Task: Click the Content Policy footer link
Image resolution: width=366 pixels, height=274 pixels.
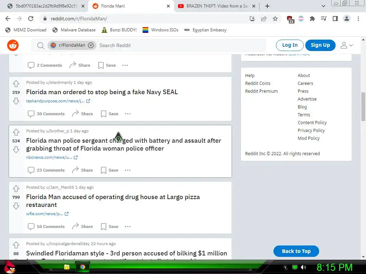Action: pyautogui.click(x=312, y=123)
